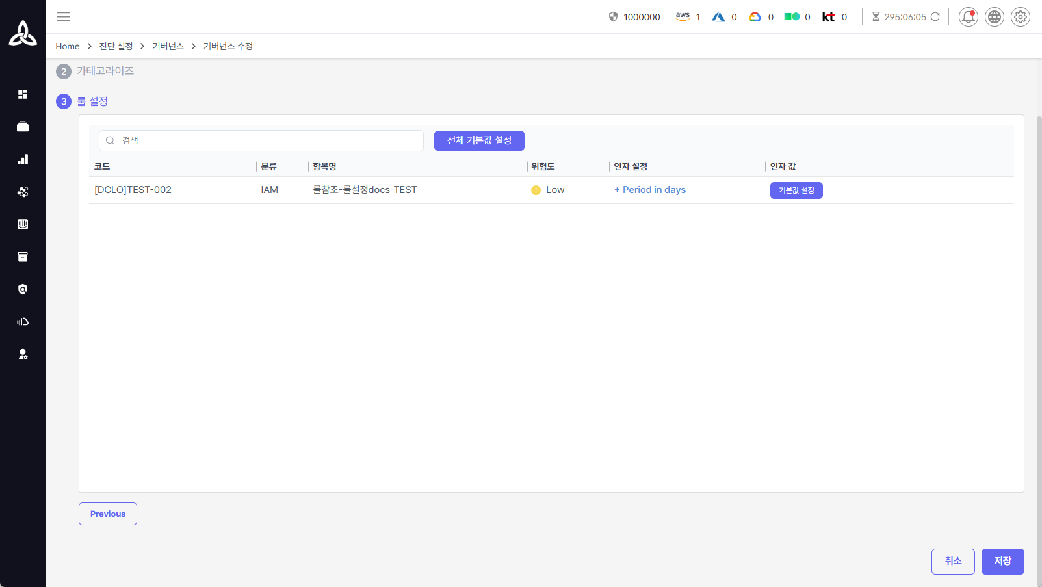Screen dimensions: 1042x587
Task: Click the AWS cloud account icon
Action: tap(683, 17)
